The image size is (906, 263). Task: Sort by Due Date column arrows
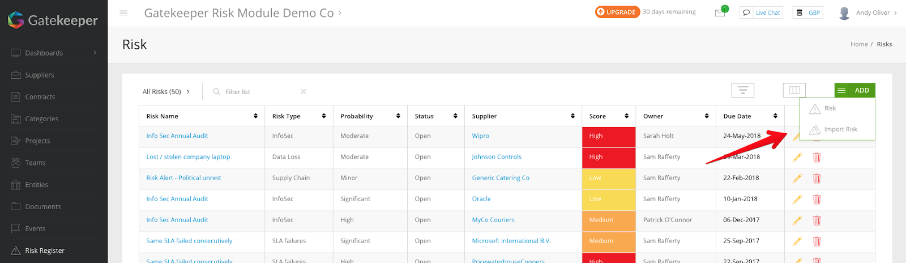click(x=775, y=116)
